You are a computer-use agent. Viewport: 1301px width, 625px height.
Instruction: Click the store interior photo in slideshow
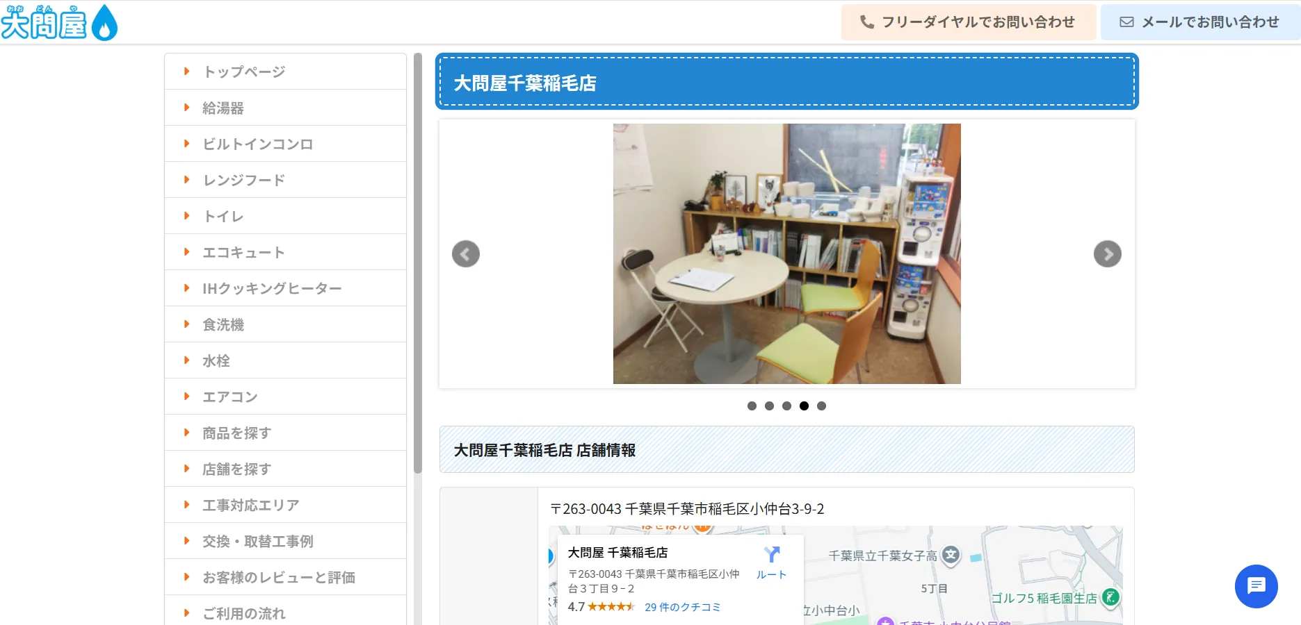tap(786, 254)
